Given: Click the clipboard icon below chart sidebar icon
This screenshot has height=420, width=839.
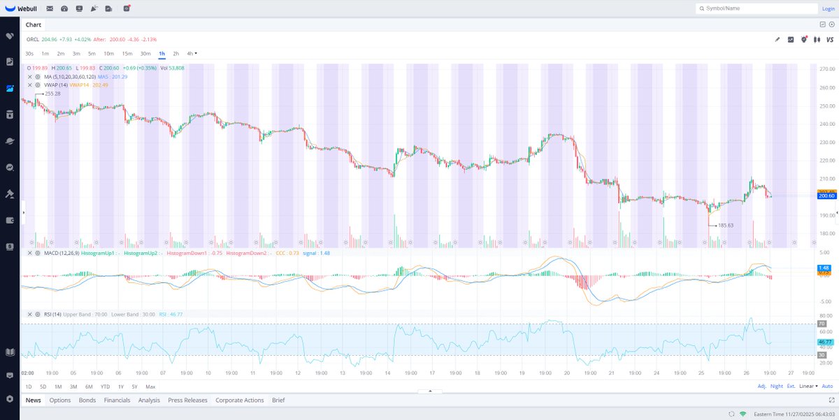Looking at the screenshot, I should coord(10,115).
